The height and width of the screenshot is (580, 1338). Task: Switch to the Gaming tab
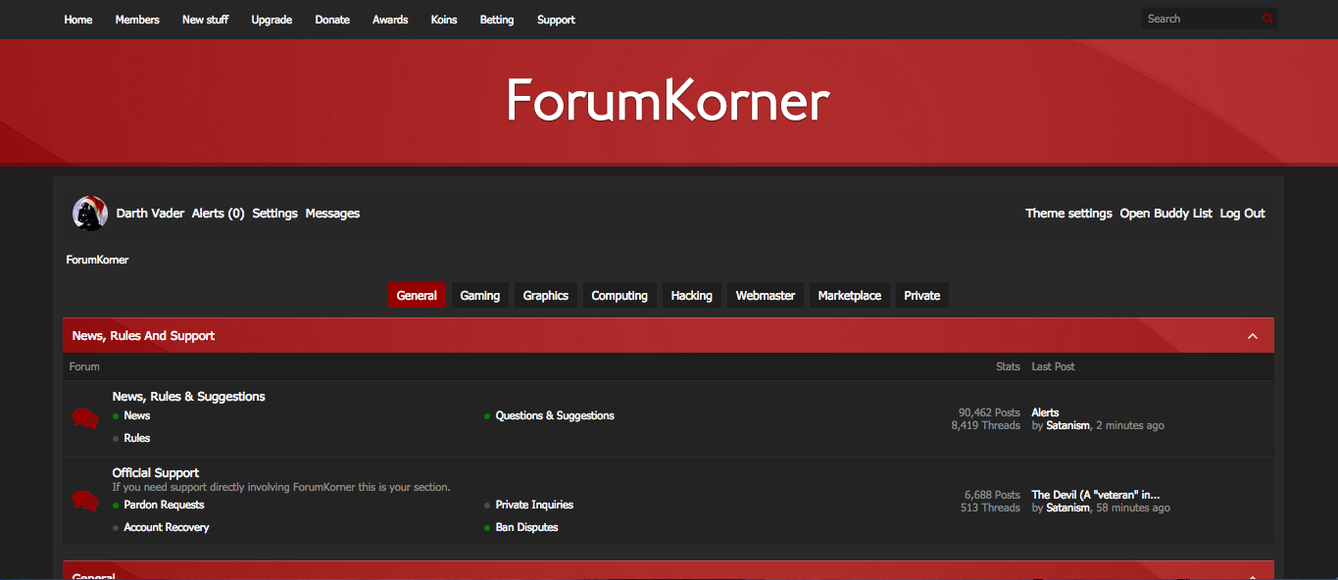tap(480, 296)
